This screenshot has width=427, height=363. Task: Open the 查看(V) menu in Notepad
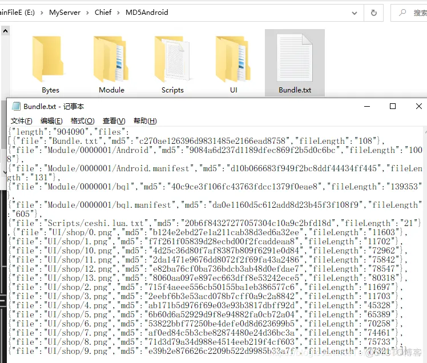point(114,121)
